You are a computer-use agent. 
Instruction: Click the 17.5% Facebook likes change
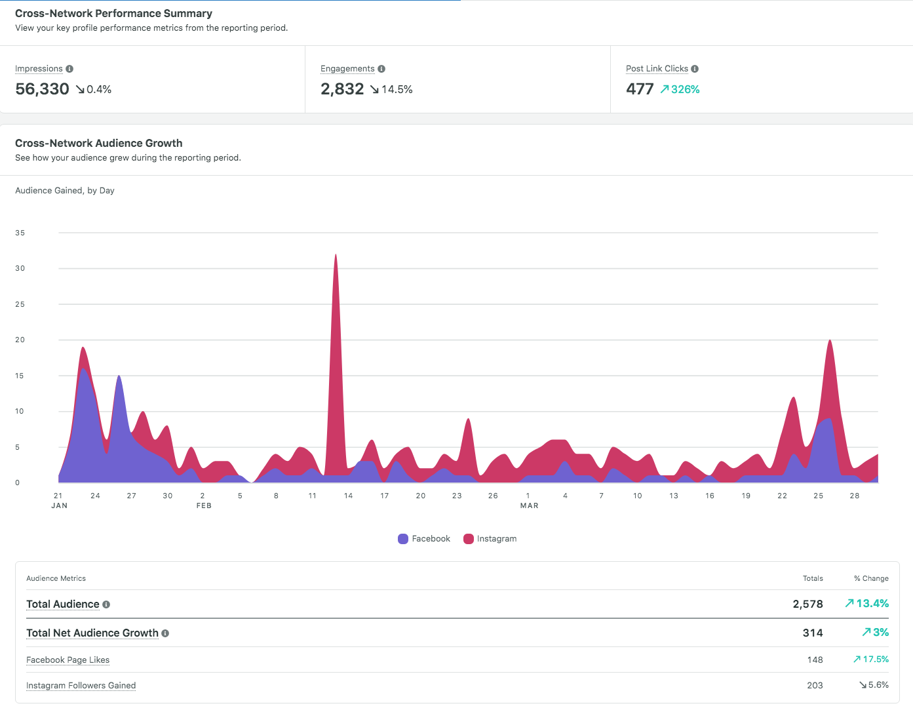click(x=870, y=660)
